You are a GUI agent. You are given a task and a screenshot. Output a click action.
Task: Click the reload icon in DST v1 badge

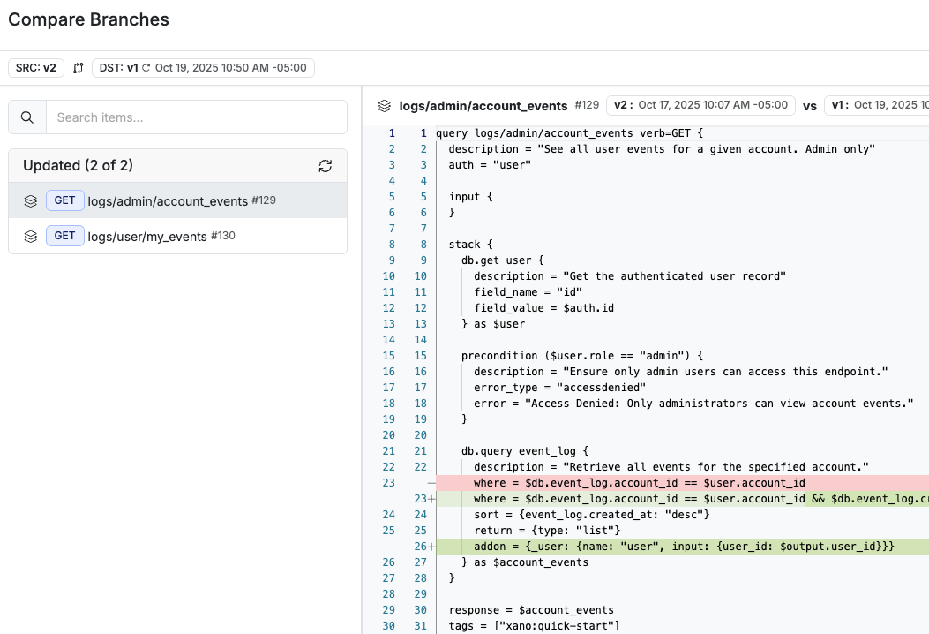pos(146,68)
